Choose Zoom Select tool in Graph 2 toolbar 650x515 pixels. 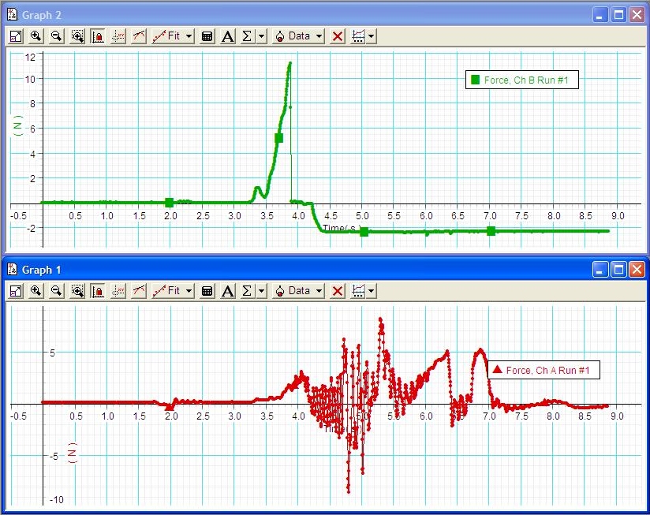77,36
